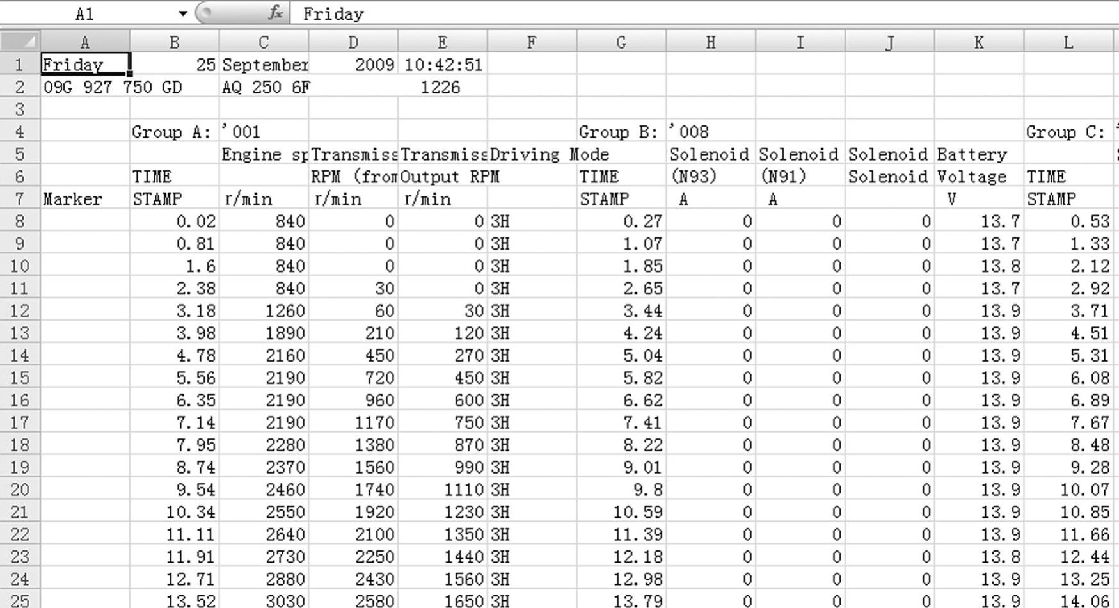Click the output RPM cell 600
Viewport: 1119px width, 608px height.
[443, 400]
